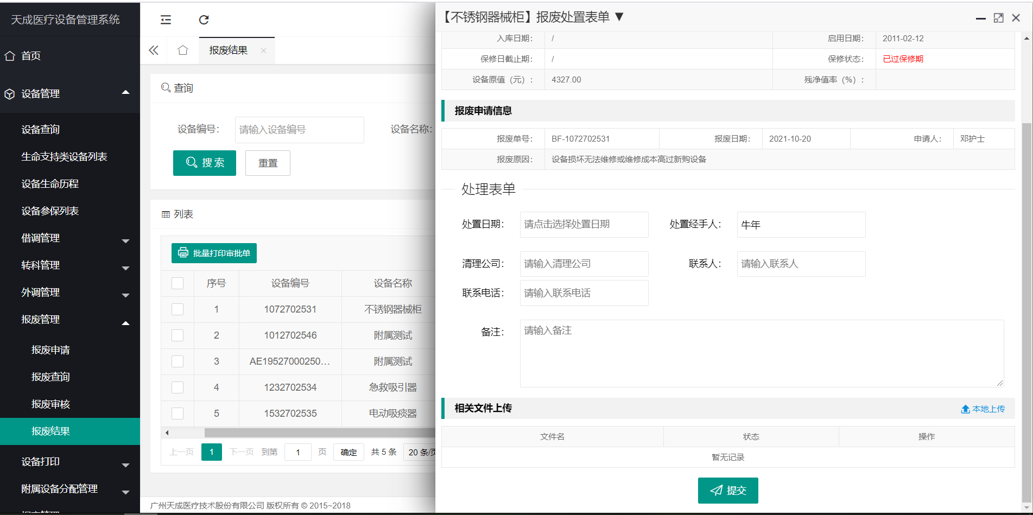Select page 1 in pagination
This screenshot has height=515, width=1033.
pyautogui.click(x=212, y=452)
